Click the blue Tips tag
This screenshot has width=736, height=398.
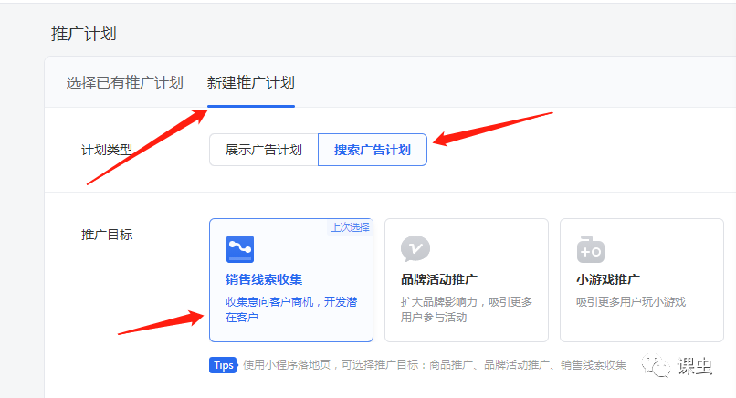point(224,364)
